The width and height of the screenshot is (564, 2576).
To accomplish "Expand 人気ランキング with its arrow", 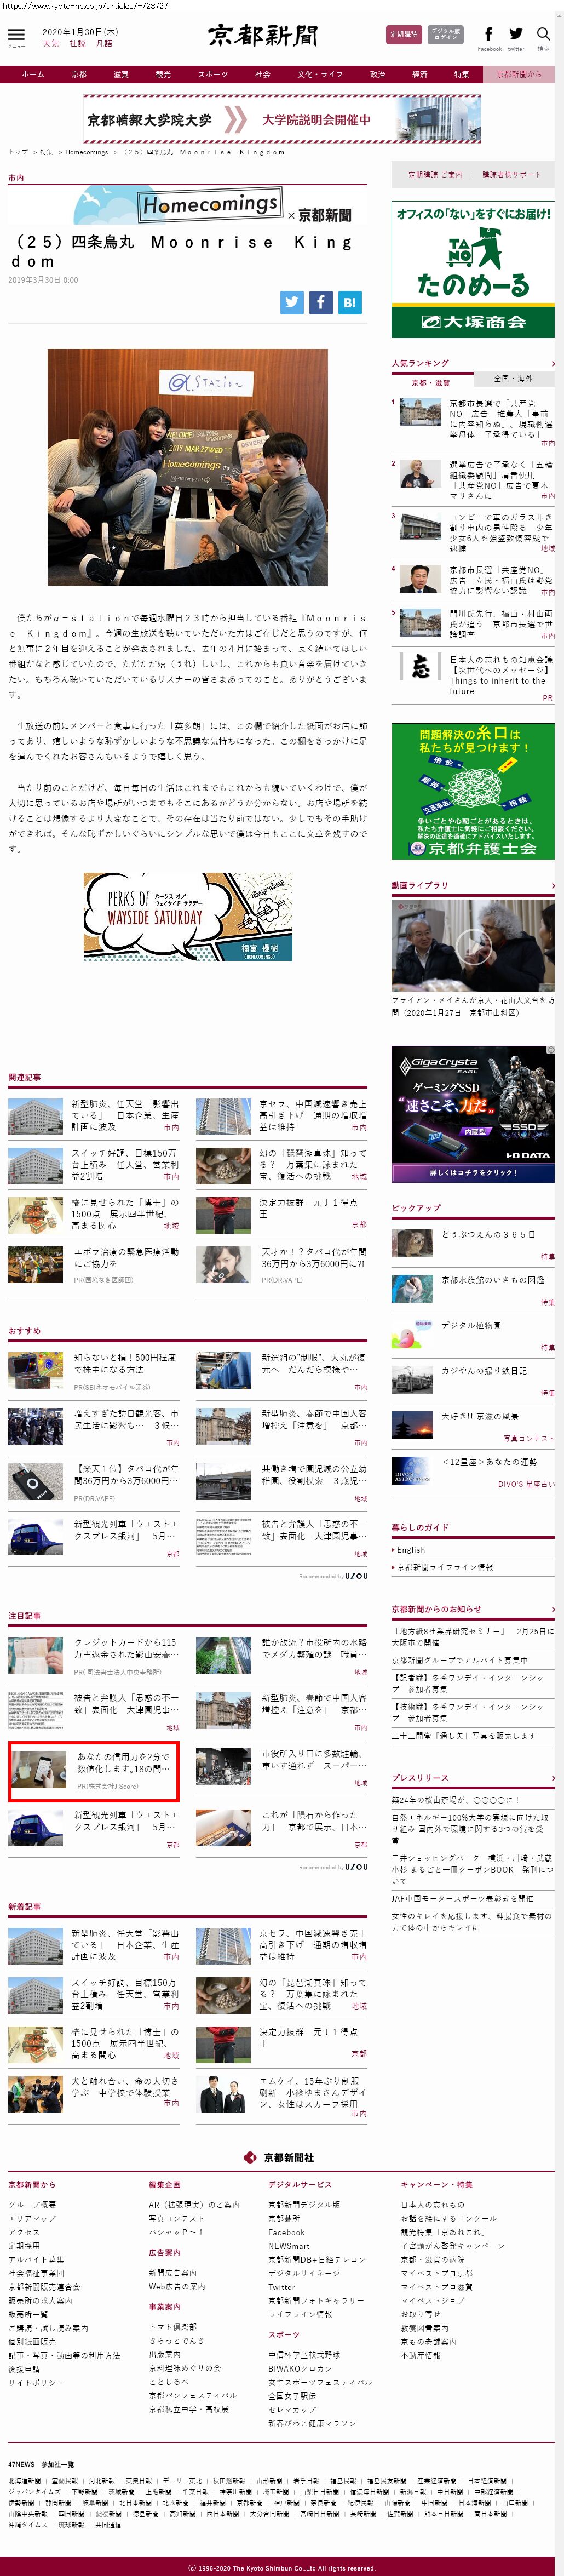I will pos(551,363).
